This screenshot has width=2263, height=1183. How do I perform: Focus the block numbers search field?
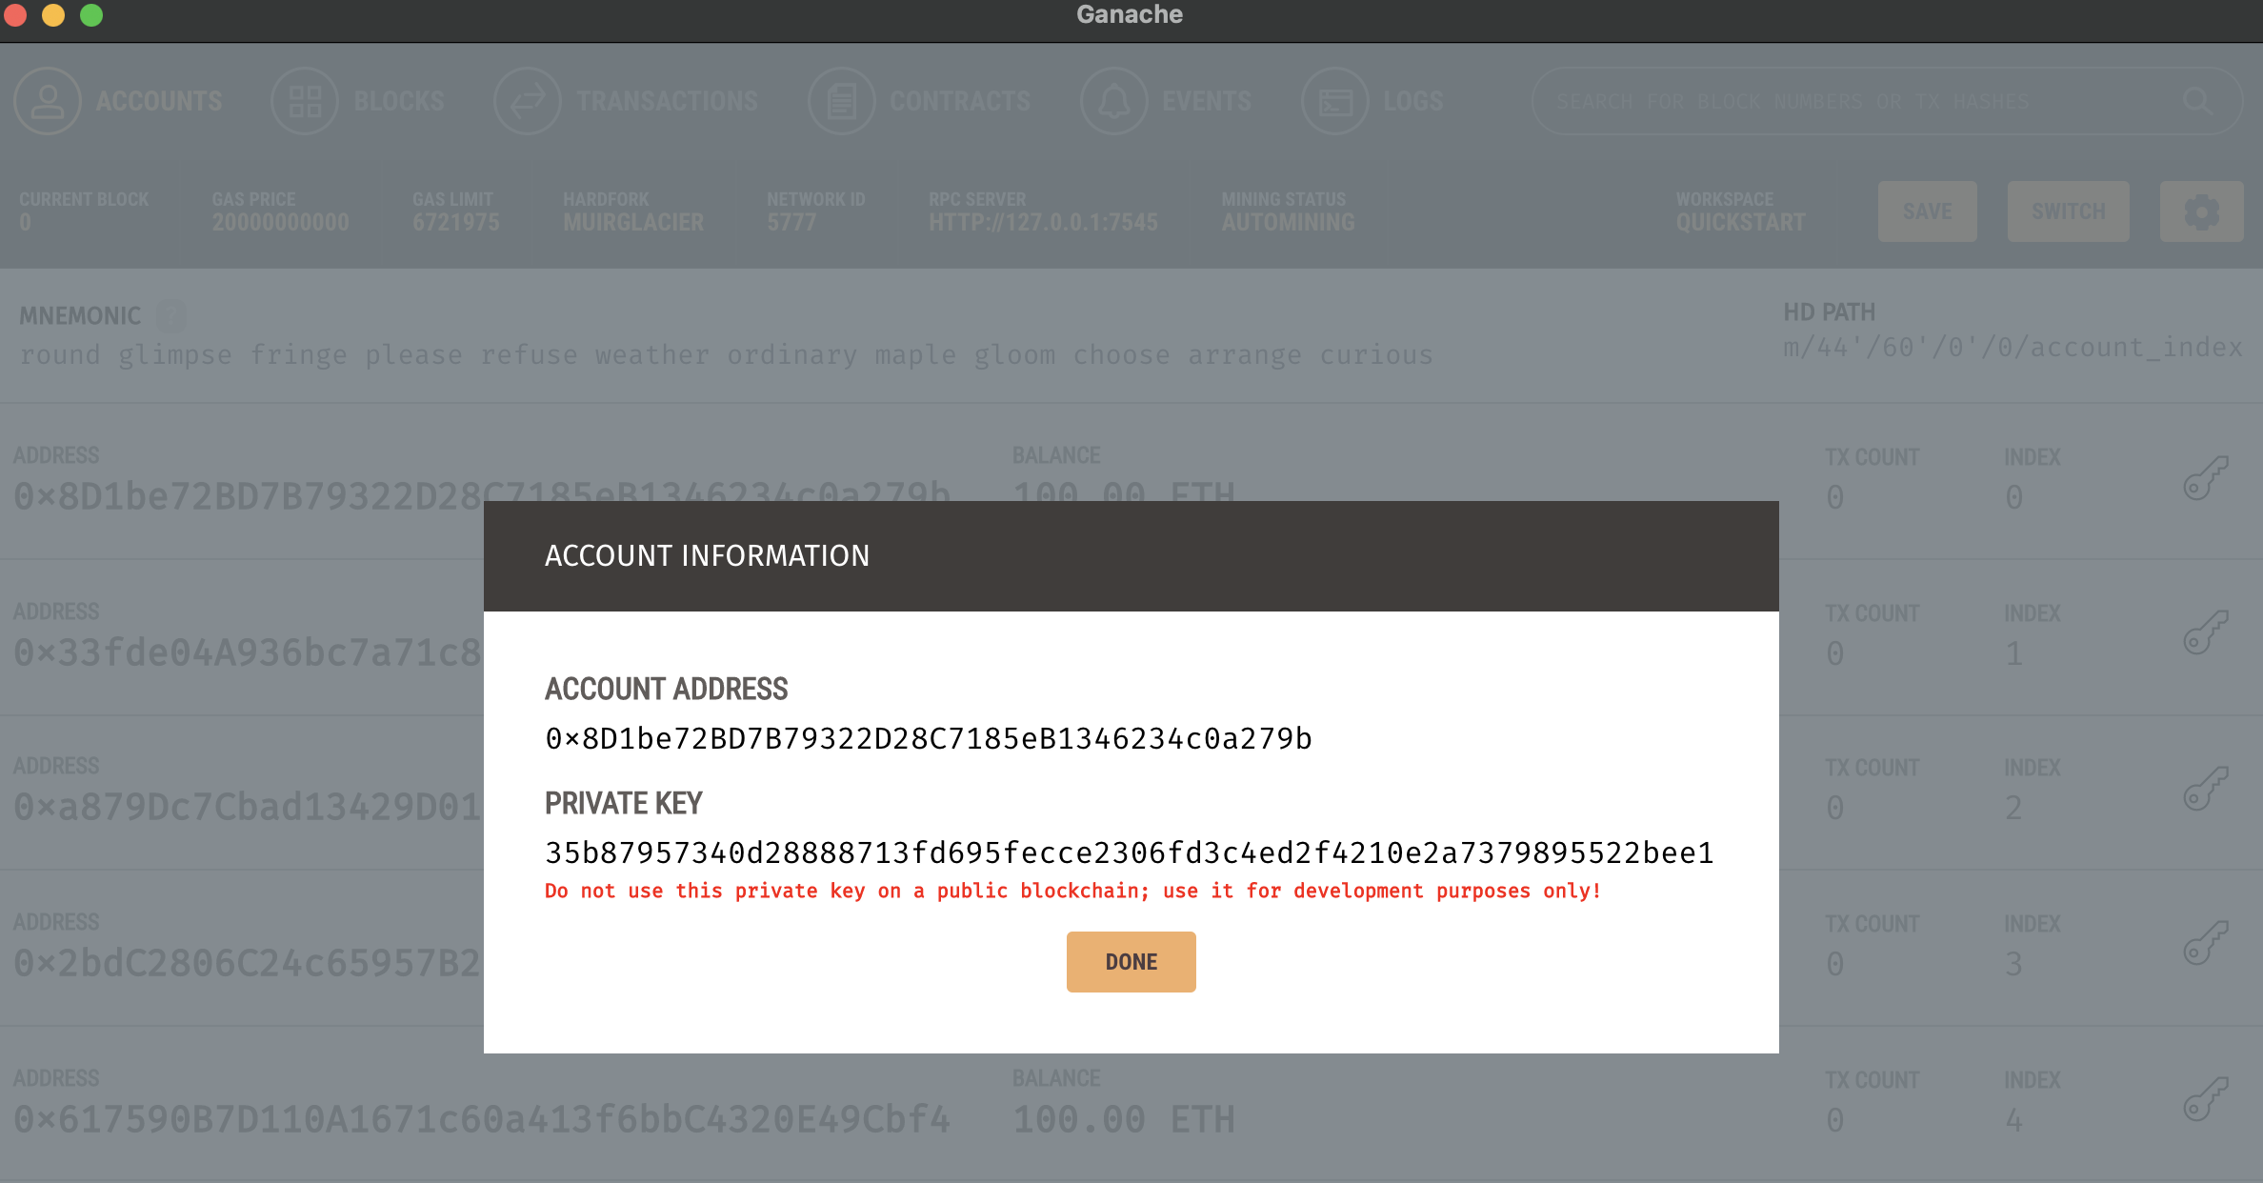pos(1857,101)
